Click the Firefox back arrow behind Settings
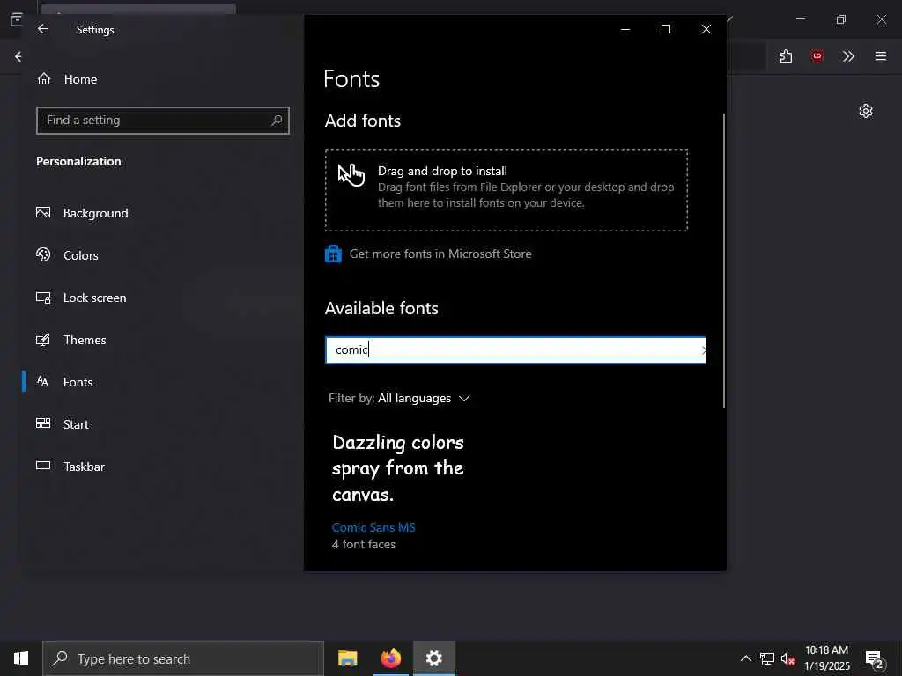The width and height of the screenshot is (902, 676). click(18, 56)
